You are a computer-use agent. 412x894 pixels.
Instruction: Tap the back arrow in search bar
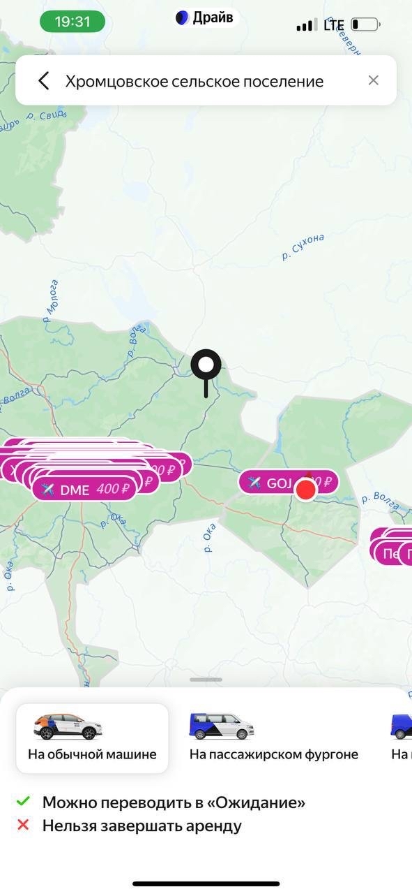(x=43, y=81)
